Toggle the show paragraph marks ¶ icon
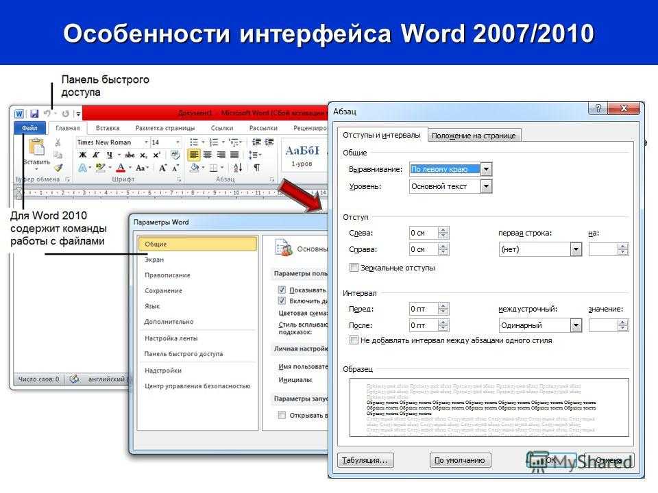The height and width of the screenshot is (493, 658). pyautogui.click(x=256, y=168)
